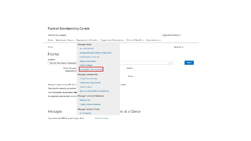The width and height of the screenshot is (251, 141).
Task: Choose Opt-in to Cloud Platform Competency
Action: pos(94,91)
